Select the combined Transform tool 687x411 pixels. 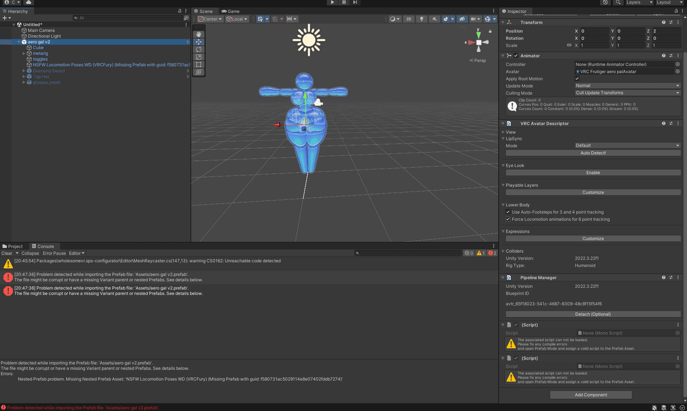[x=199, y=72]
